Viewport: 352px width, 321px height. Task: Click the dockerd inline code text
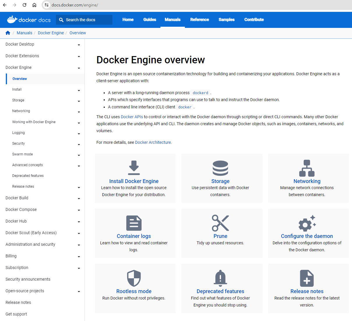tap(201, 93)
